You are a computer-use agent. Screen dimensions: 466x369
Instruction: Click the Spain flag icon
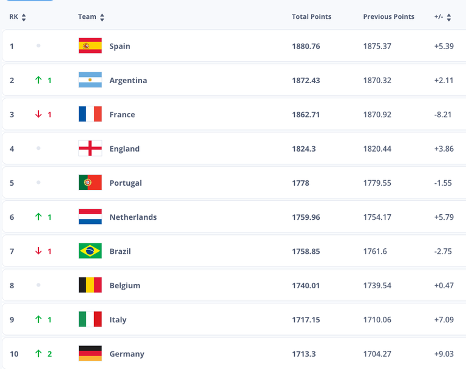90,46
